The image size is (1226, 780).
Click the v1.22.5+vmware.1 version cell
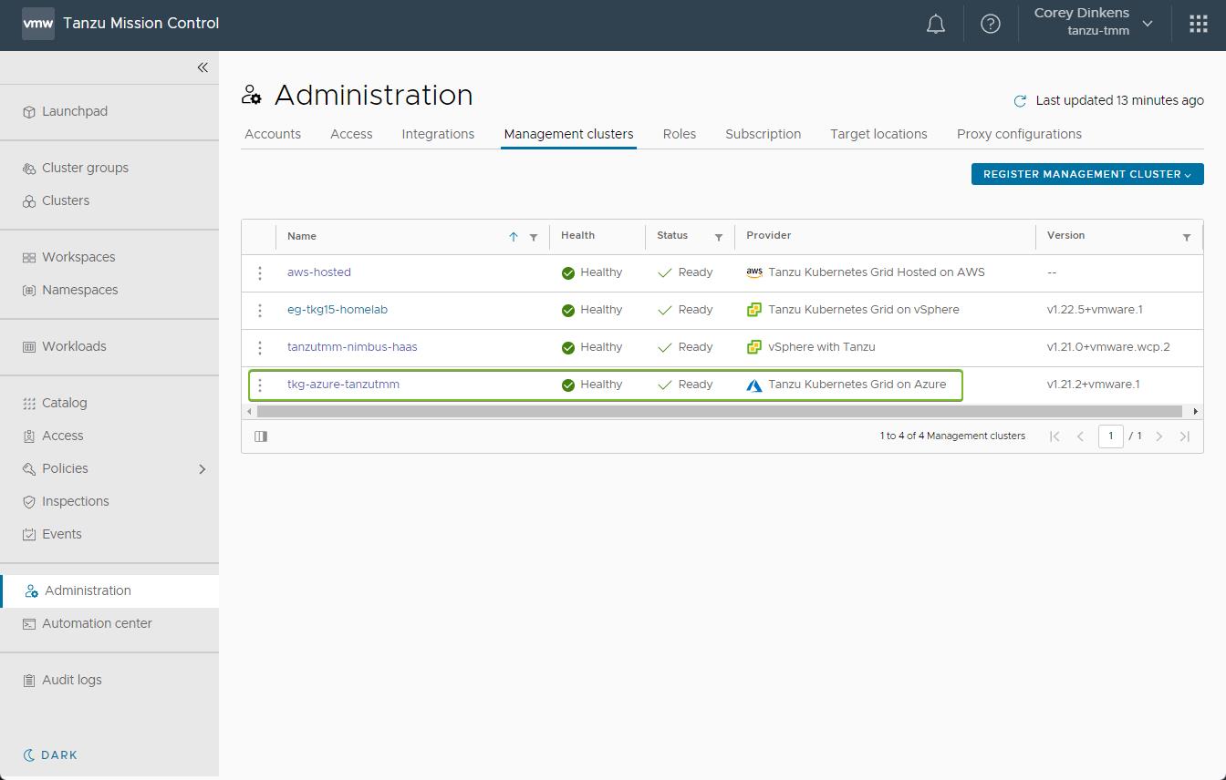point(1095,310)
